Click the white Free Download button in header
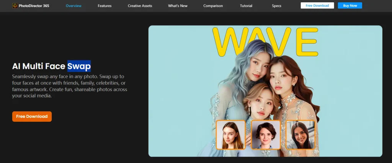 [x=317, y=6]
